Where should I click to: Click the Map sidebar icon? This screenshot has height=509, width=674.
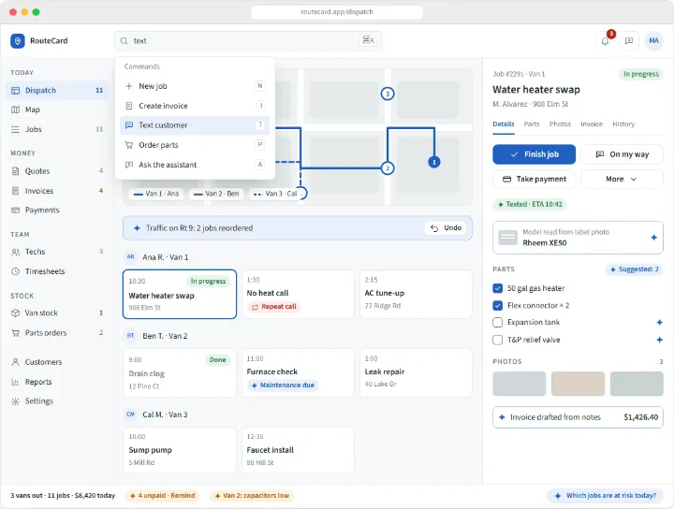pos(16,109)
